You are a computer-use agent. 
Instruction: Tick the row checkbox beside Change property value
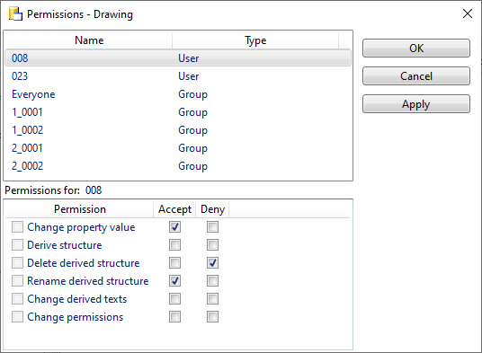click(17, 227)
